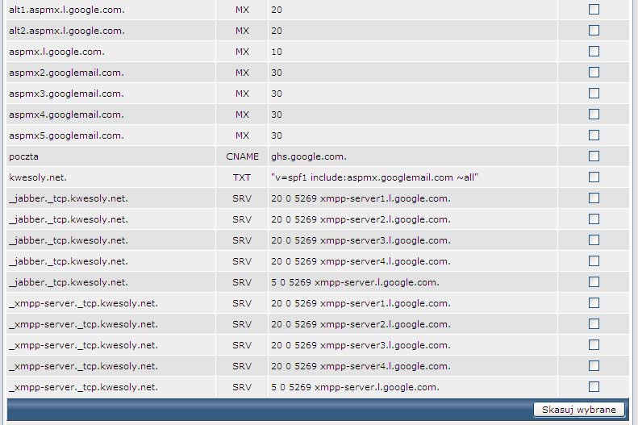Check _xmpp-server SRV xmpp-server1 row checkbox
Viewport: 638px width, 425px height.
(594, 303)
